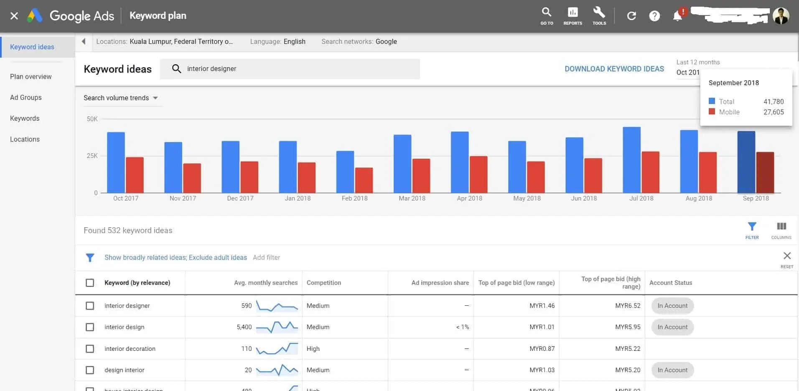Viewport: 799px width, 391px height.
Task: Click the magnifier icon in keyword search box
Action: (176, 69)
